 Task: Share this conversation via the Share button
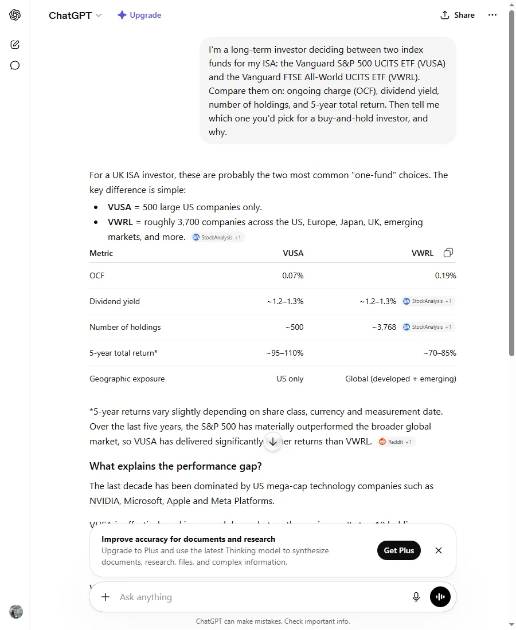click(458, 15)
